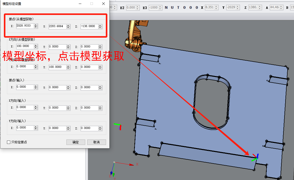Enable the 只标定原点 checkbox
Image resolution: width=294 pixels, height=180 pixels.
pos(9,142)
